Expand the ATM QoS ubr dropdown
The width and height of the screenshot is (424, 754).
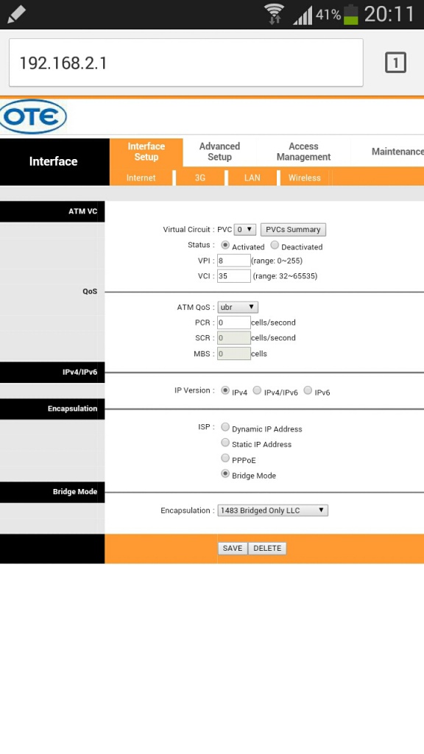(238, 307)
